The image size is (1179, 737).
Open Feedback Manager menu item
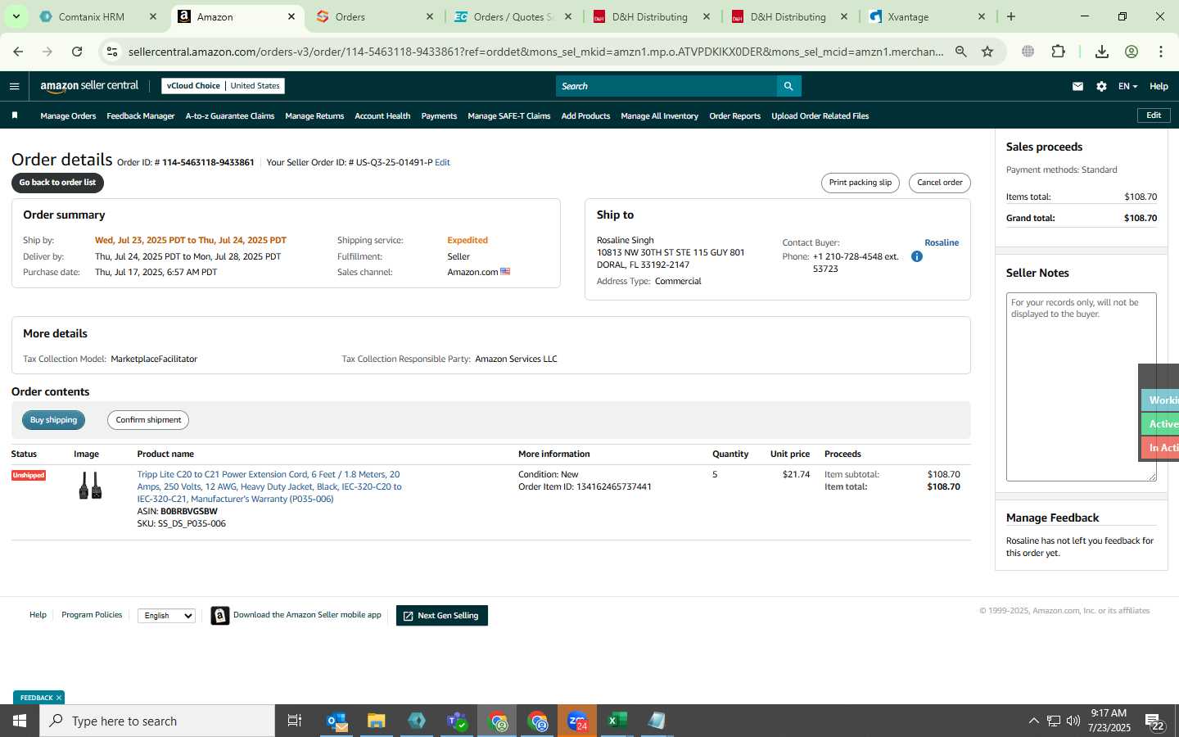point(140,116)
